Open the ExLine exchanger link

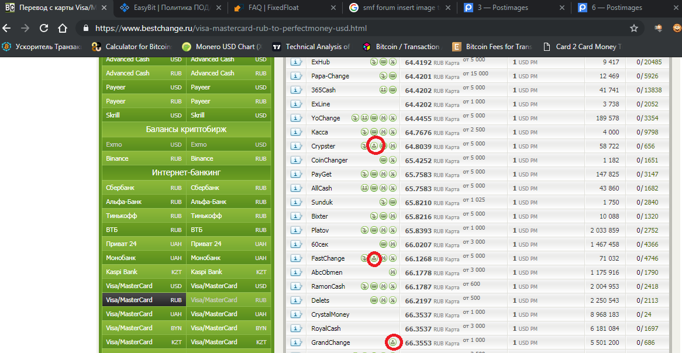(x=321, y=105)
